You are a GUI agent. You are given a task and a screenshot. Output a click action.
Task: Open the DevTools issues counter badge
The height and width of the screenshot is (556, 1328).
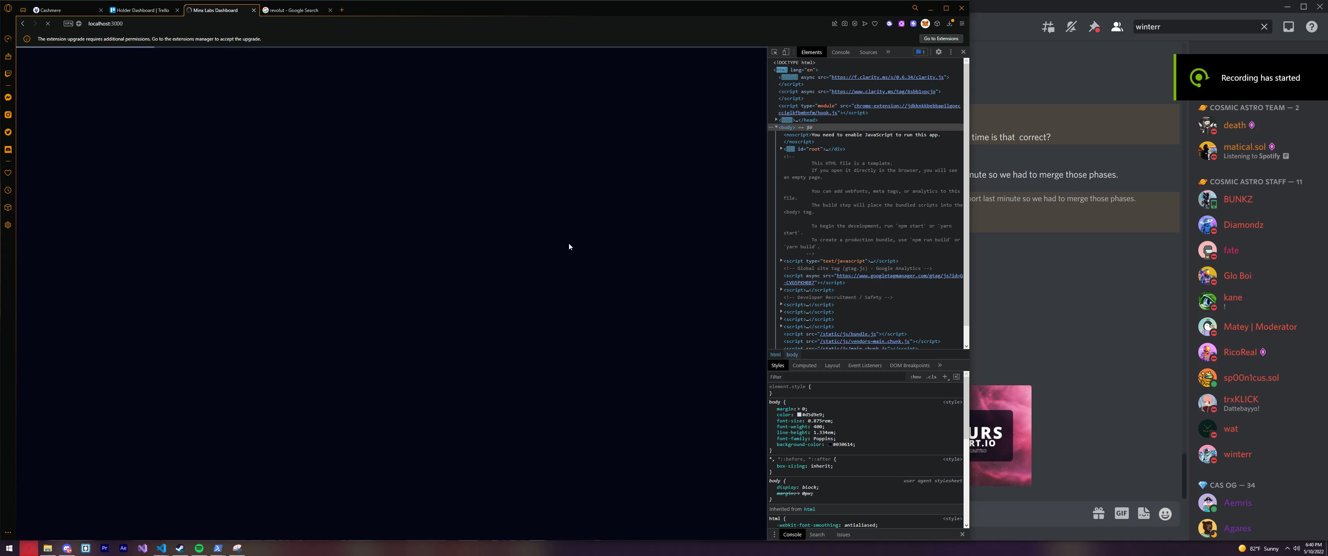click(x=920, y=52)
